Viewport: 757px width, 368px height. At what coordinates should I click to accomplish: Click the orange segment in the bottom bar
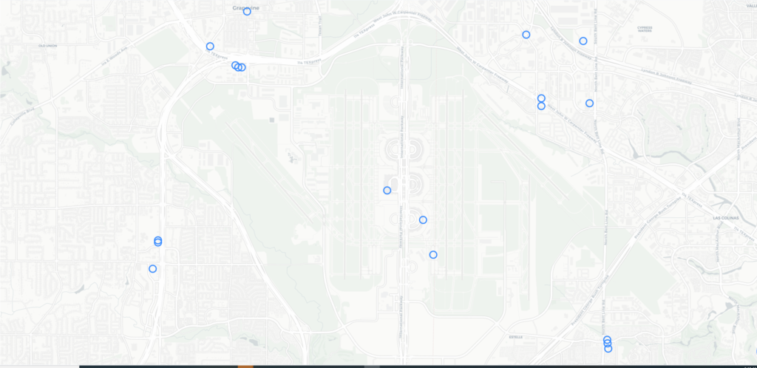(245, 367)
